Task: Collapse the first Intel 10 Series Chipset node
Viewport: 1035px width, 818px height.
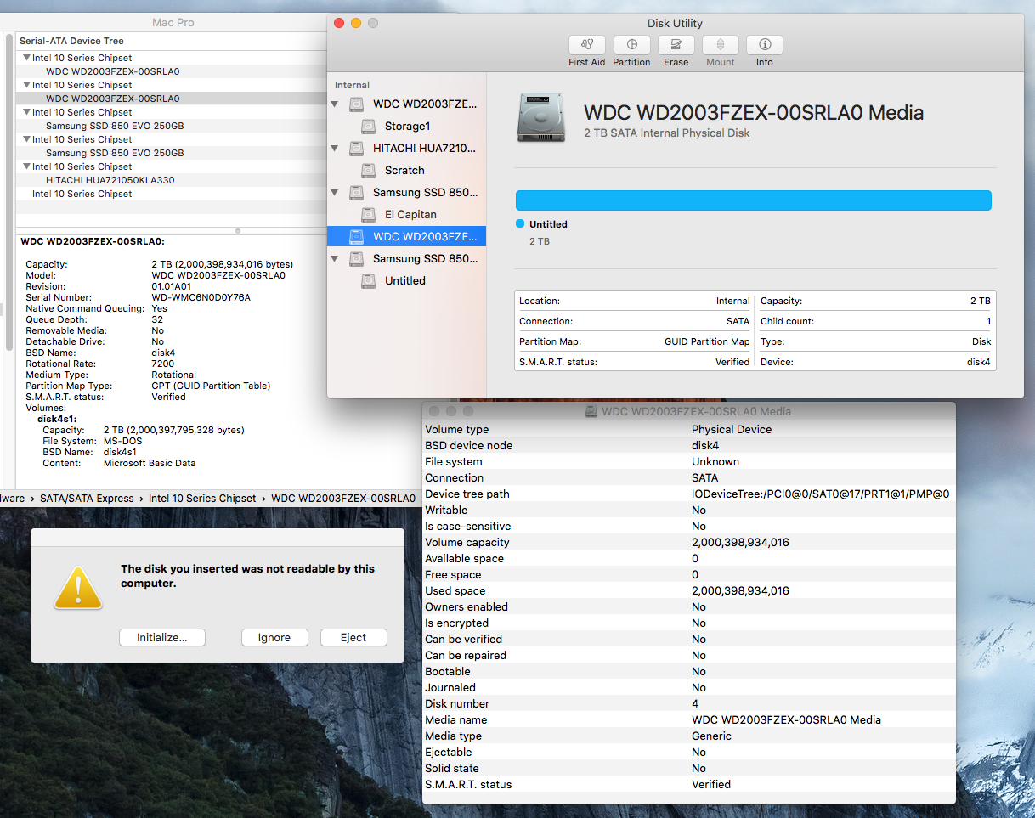Action: [26, 58]
